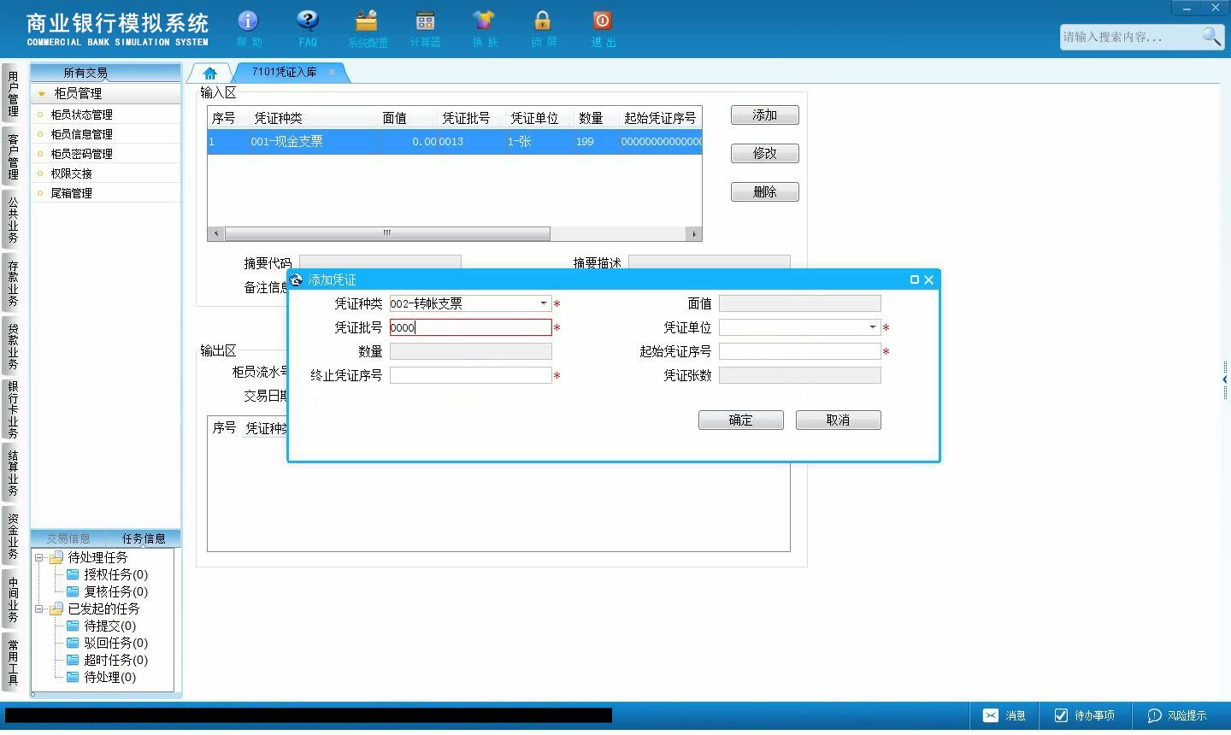Collapse the 待处理任务 tree node

[x=39, y=557]
